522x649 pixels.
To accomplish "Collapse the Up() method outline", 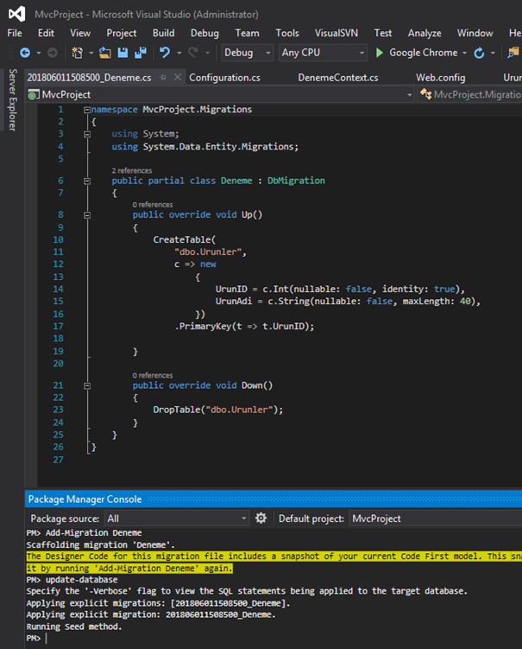I will [x=87, y=215].
